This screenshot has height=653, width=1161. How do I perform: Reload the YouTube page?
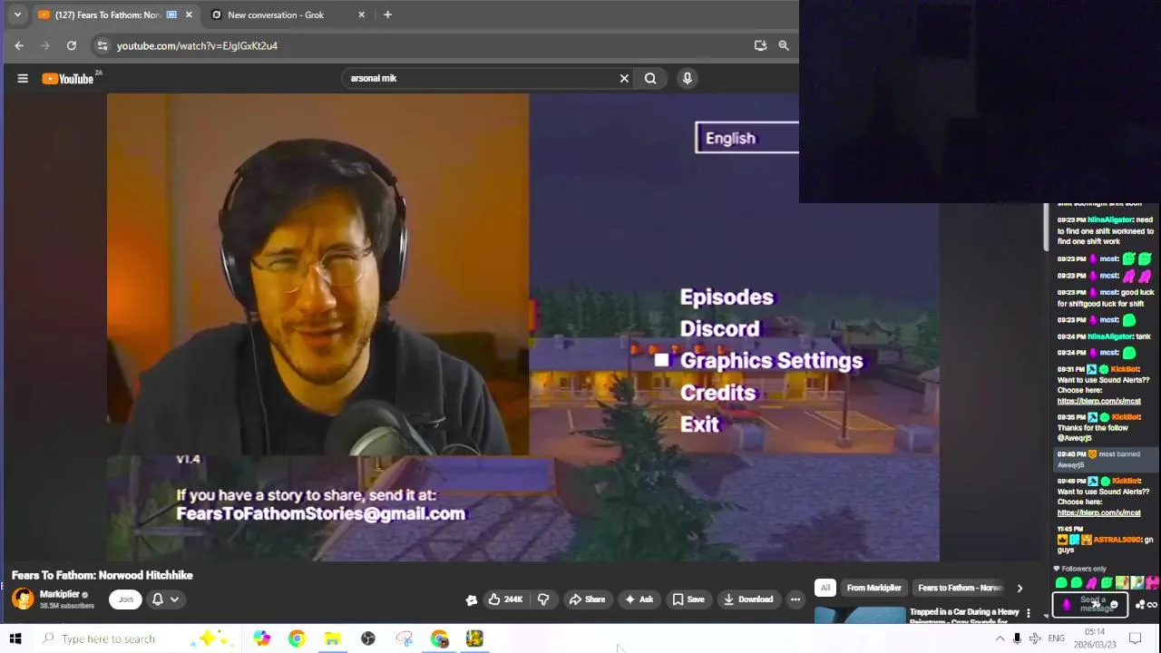click(x=72, y=45)
